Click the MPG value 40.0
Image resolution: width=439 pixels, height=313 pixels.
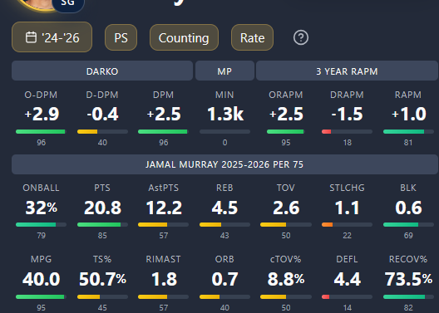[x=42, y=279]
